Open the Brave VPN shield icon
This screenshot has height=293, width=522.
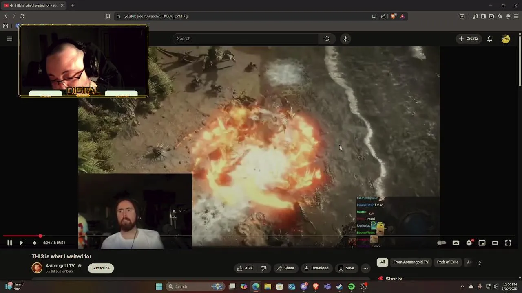coord(508,16)
